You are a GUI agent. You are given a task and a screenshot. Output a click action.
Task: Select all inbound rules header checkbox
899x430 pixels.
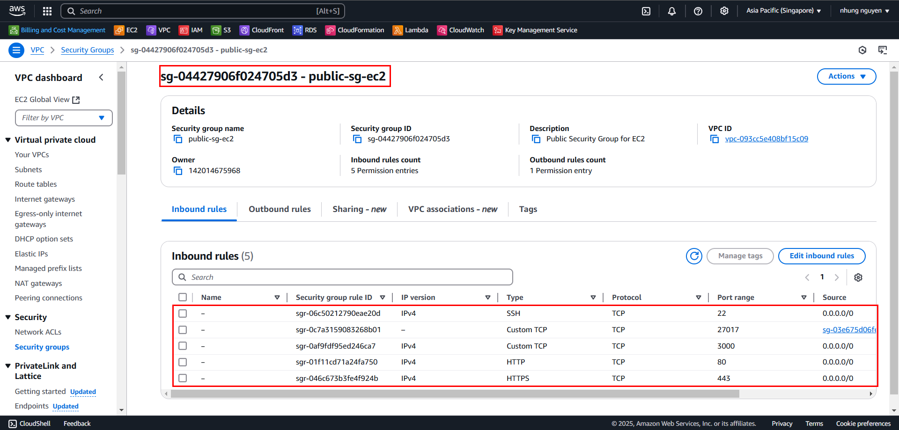[x=183, y=297]
